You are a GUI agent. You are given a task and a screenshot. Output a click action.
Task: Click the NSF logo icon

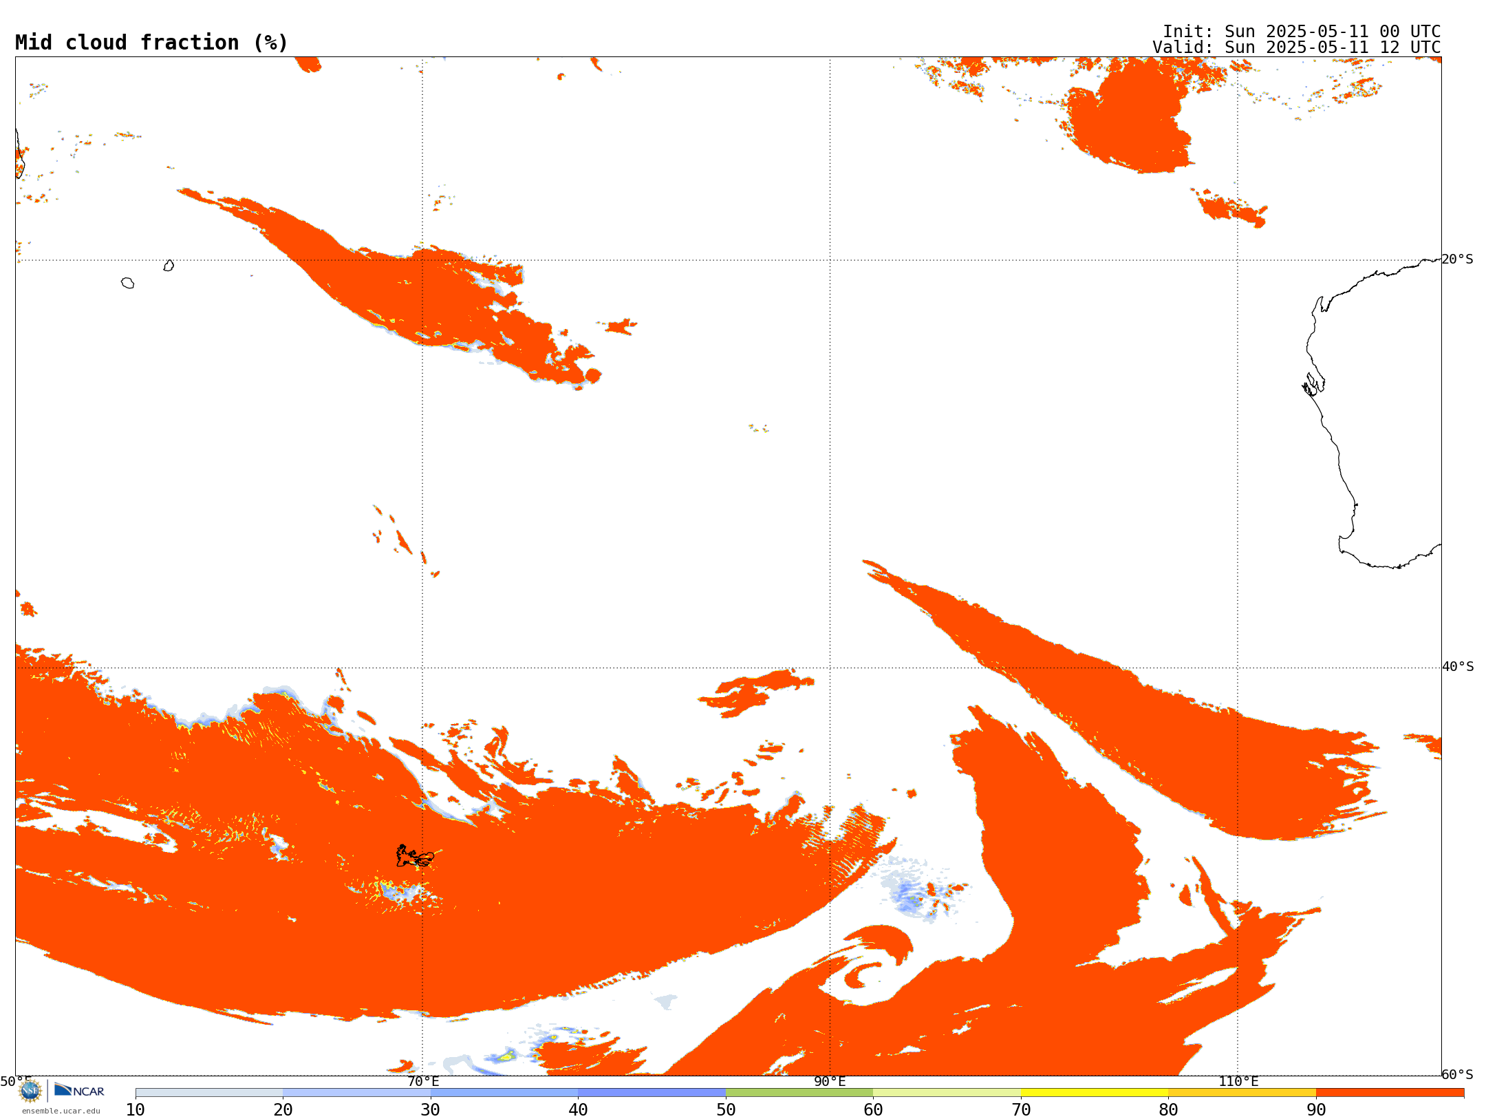pos(30,1091)
